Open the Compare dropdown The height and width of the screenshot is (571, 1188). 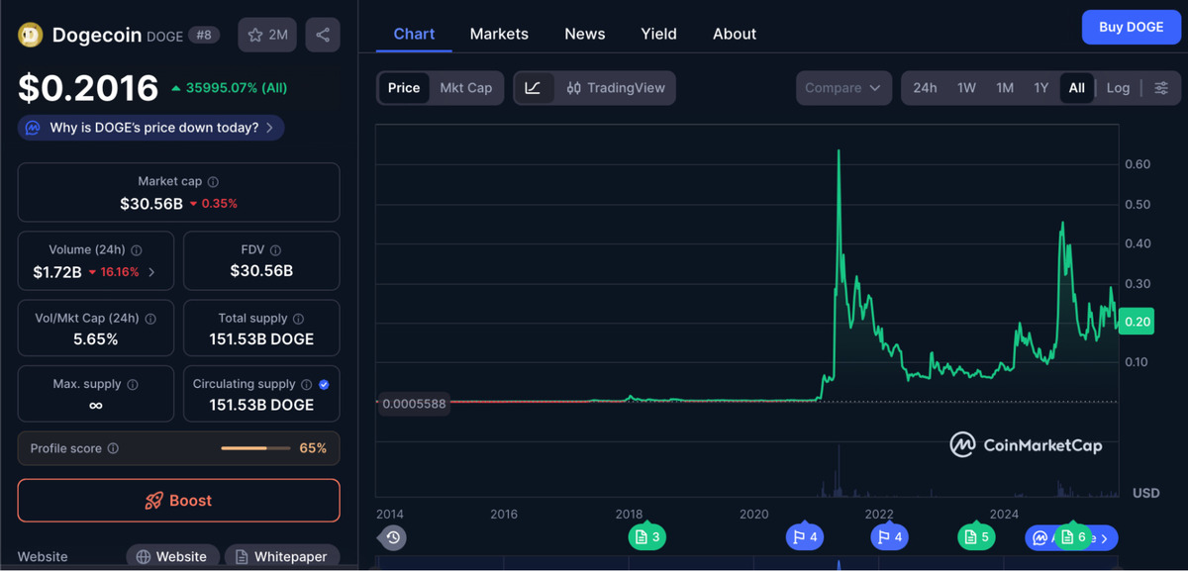(842, 88)
